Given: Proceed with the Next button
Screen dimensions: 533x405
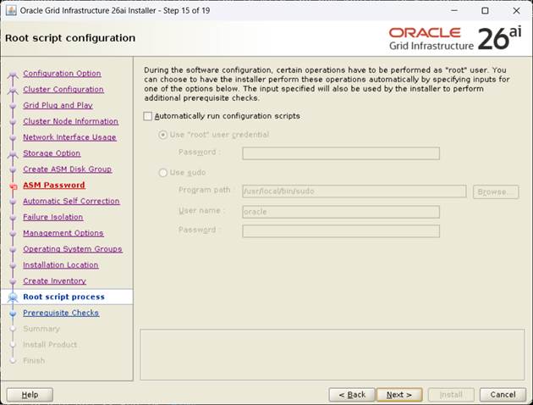Looking at the screenshot, I should click(x=399, y=395).
